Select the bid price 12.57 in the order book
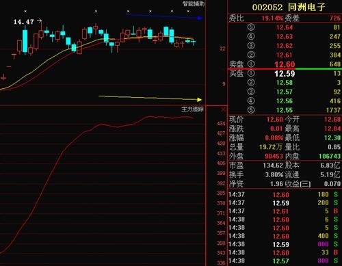The height and width of the screenshot is (266, 342). tap(285, 92)
